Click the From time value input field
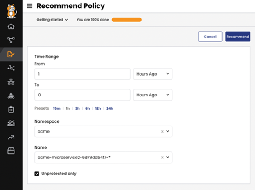Screen dimensions: 255x190 (x=83, y=74)
